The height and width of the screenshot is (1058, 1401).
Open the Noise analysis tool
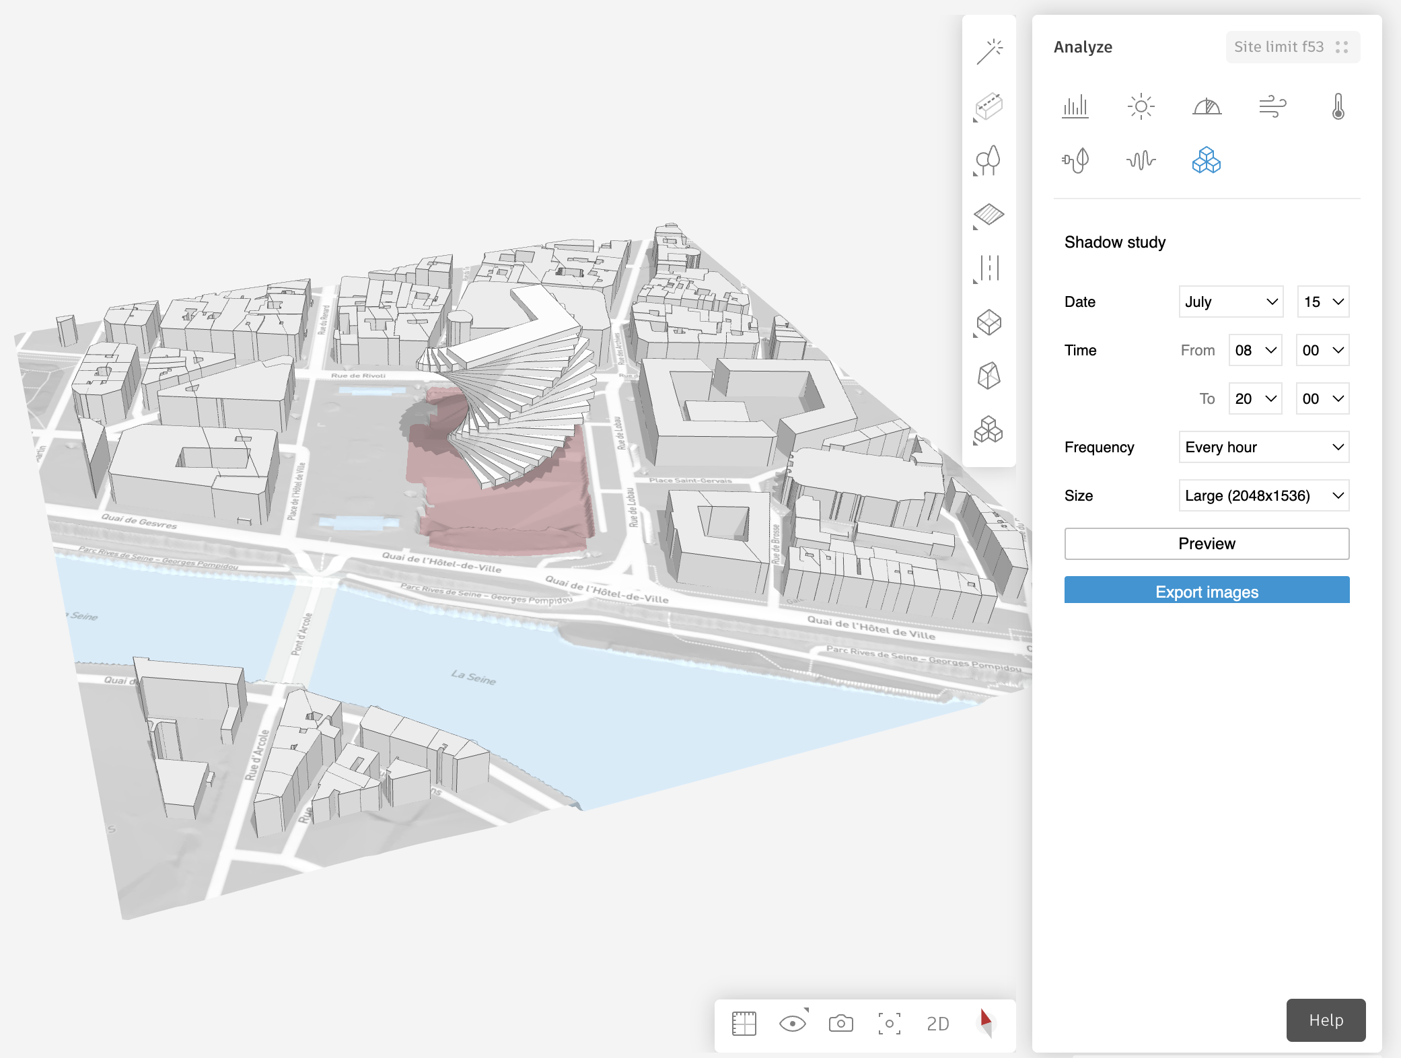1141,162
